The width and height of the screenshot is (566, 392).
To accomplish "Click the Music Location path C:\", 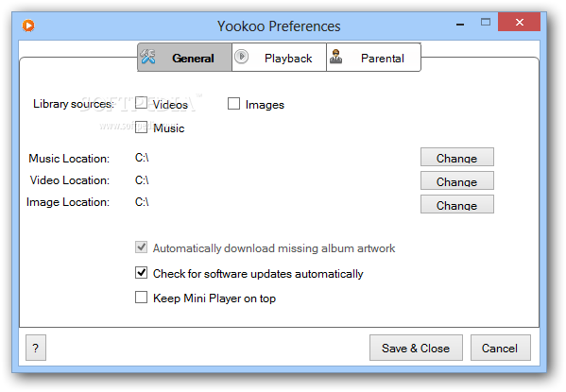I will coord(142,158).
